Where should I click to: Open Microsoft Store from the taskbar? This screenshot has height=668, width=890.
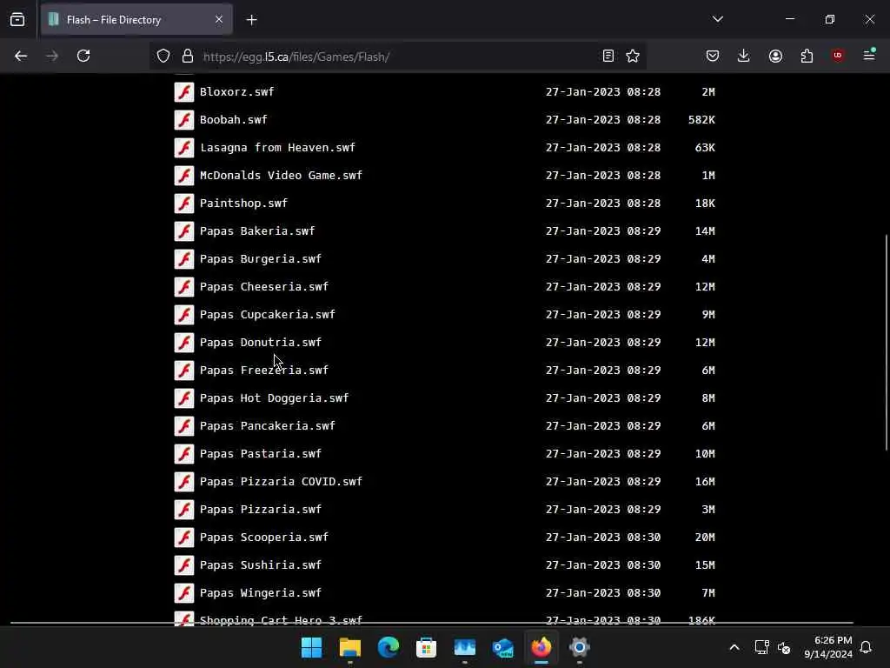(x=426, y=647)
